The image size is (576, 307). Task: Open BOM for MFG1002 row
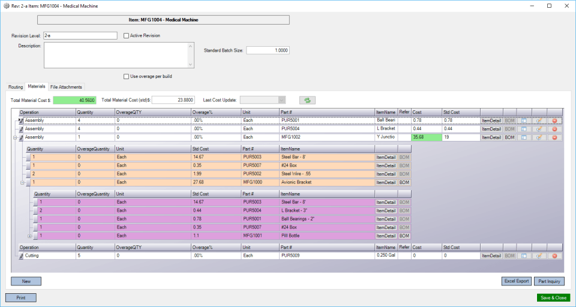(509, 137)
